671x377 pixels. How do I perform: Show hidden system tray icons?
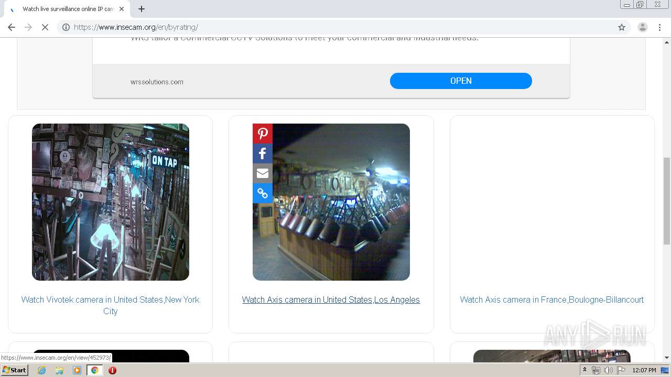click(x=585, y=370)
